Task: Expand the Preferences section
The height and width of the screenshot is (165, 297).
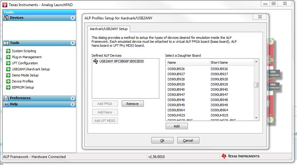Action: pyautogui.click(x=73, y=98)
